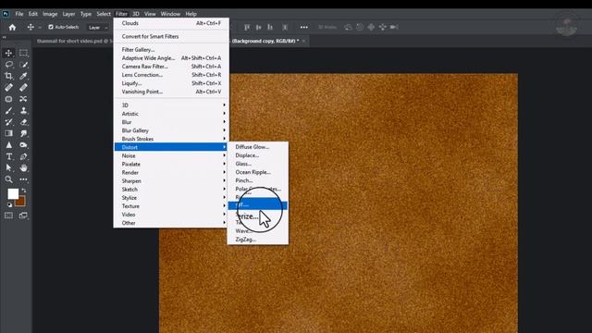Choose Convert for Smart Filters
The width and height of the screenshot is (592, 333).
(171, 36)
